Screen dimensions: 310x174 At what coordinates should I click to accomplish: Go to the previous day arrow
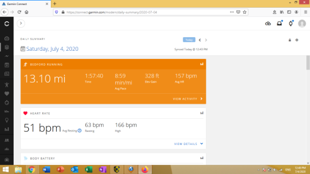point(200,40)
